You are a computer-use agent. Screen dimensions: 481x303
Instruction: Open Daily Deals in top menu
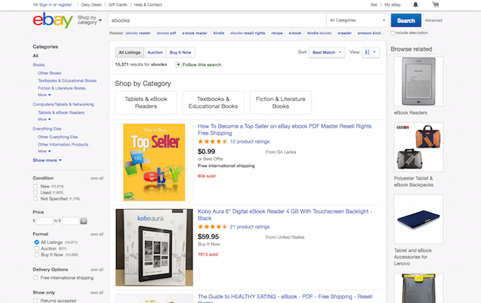tap(91, 4)
